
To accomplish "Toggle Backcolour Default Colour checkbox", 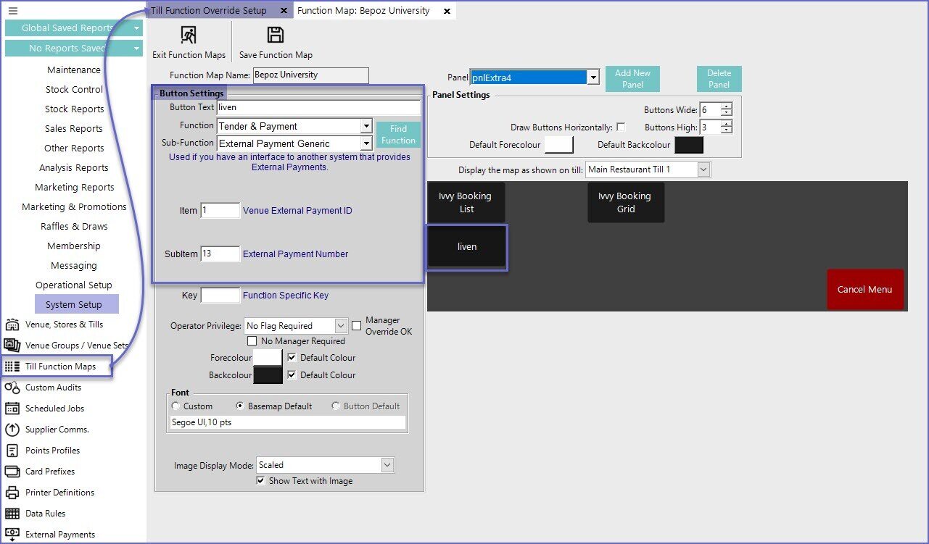I will 292,375.
